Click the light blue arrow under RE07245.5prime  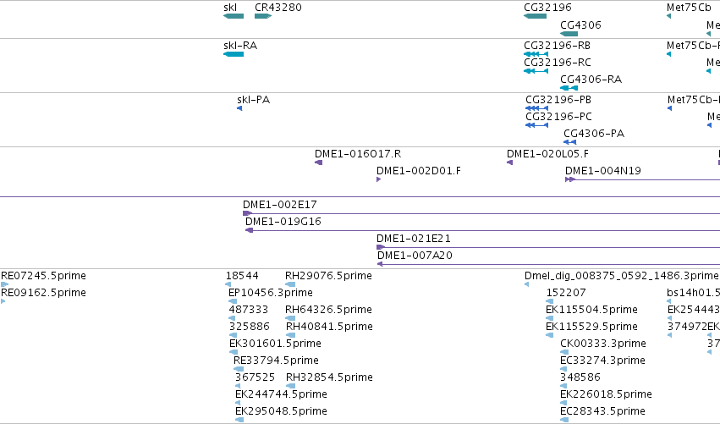coord(4,285)
